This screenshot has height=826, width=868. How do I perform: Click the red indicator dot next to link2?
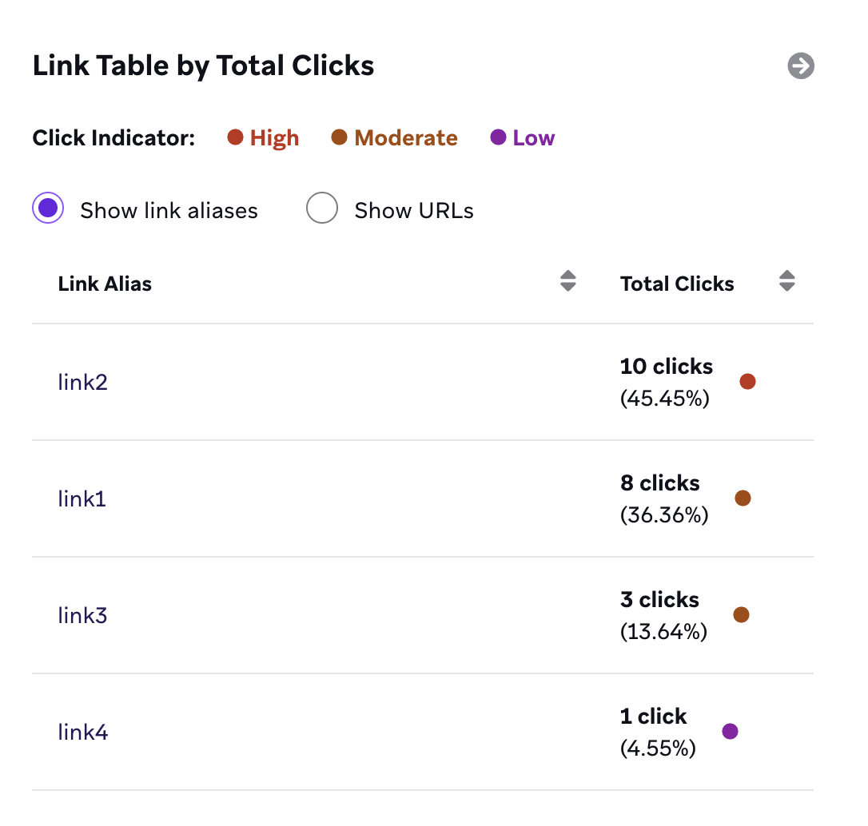747,381
